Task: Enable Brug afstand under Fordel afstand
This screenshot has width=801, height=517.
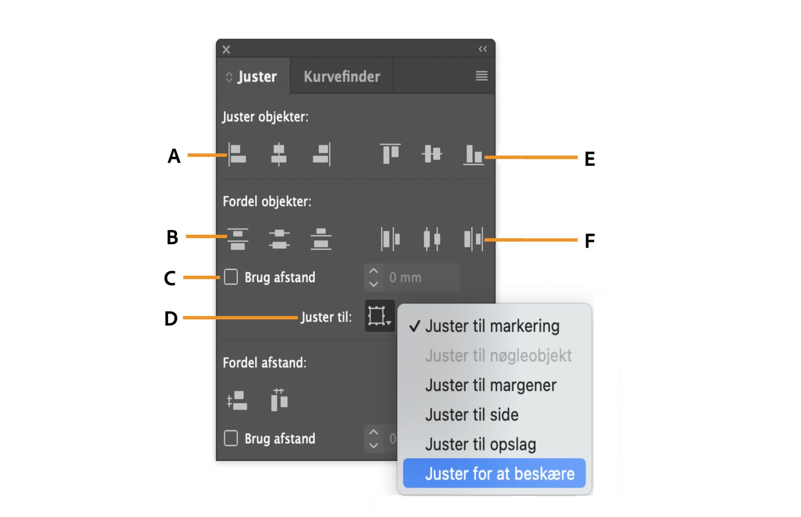Action: (231, 438)
